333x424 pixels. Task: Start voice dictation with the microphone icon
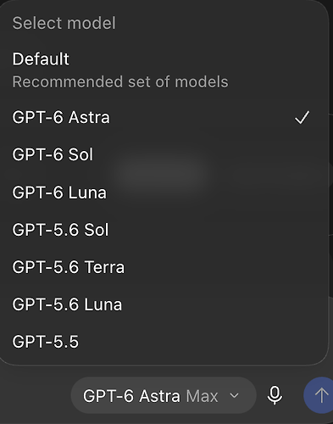pyautogui.click(x=275, y=395)
